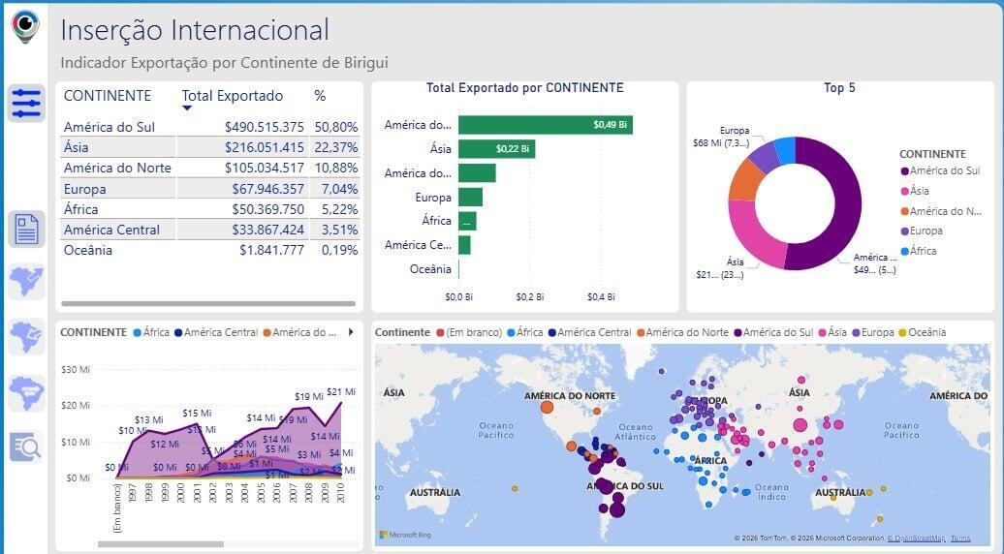Open the filter sliders panel icon
1004x554 pixels.
pyautogui.click(x=27, y=103)
